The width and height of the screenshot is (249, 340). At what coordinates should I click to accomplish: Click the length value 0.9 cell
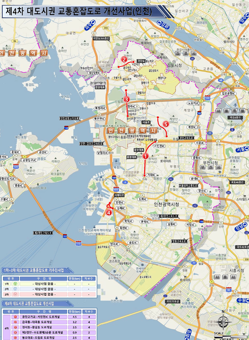[75, 333]
